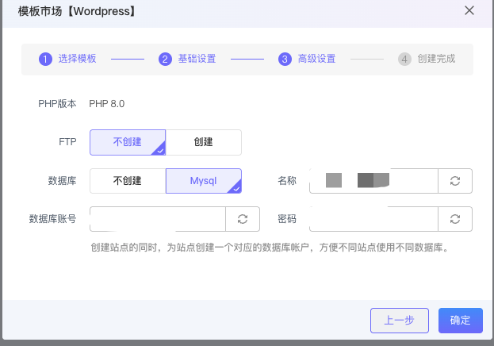Select FTP 创建 option
The width and height of the screenshot is (494, 346).
pos(204,142)
